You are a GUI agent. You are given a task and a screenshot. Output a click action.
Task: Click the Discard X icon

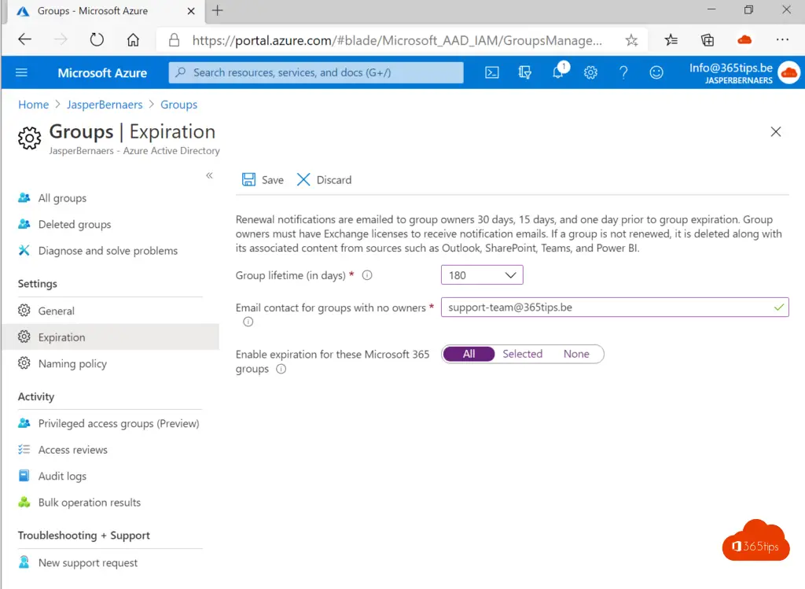tap(303, 180)
